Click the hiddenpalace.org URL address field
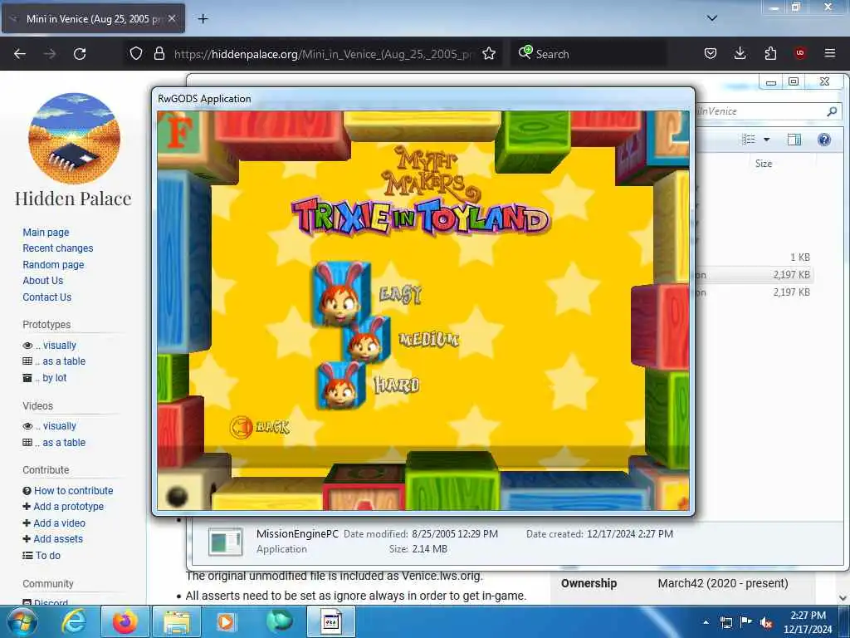The height and width of the screenshot is (638, 850). coord(324,54)
